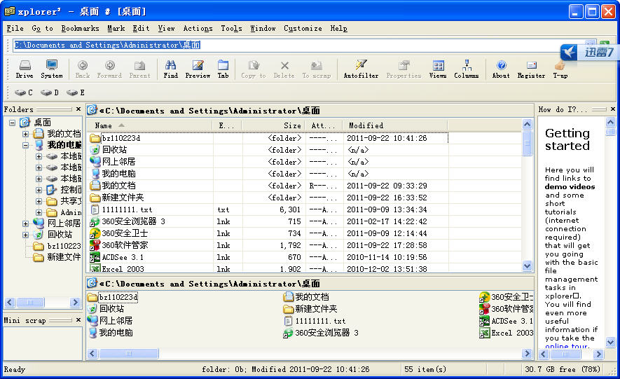
Task: Select ACDSee 3.1 shortcut row
Action: point(267,257)
